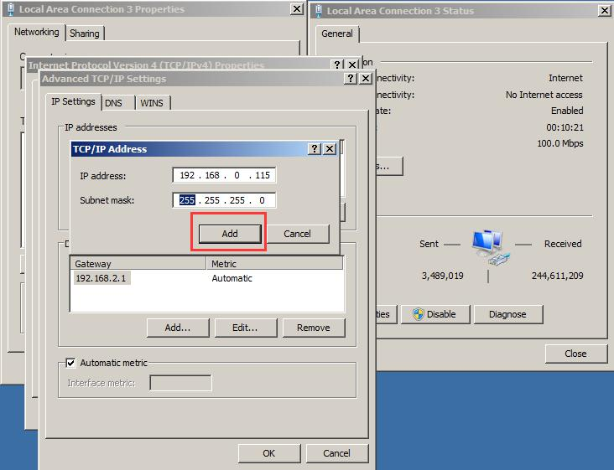Cancel the TCP/IP Address dialog
The image size is (614, 470).
[x=297, y=234]
